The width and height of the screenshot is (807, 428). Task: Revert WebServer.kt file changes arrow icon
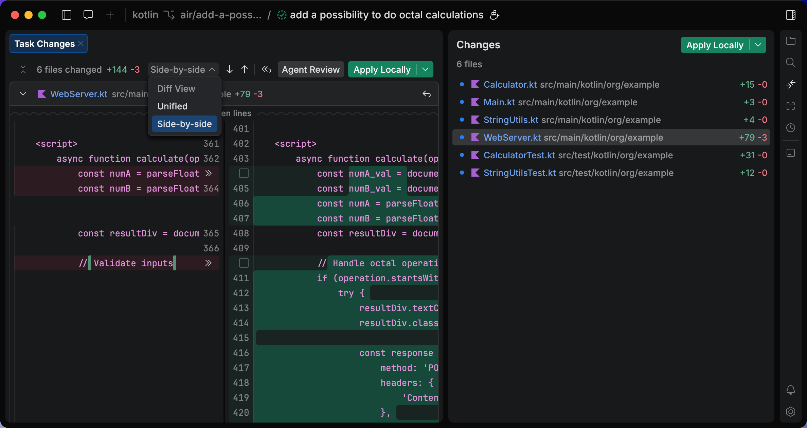click(427, 94)
